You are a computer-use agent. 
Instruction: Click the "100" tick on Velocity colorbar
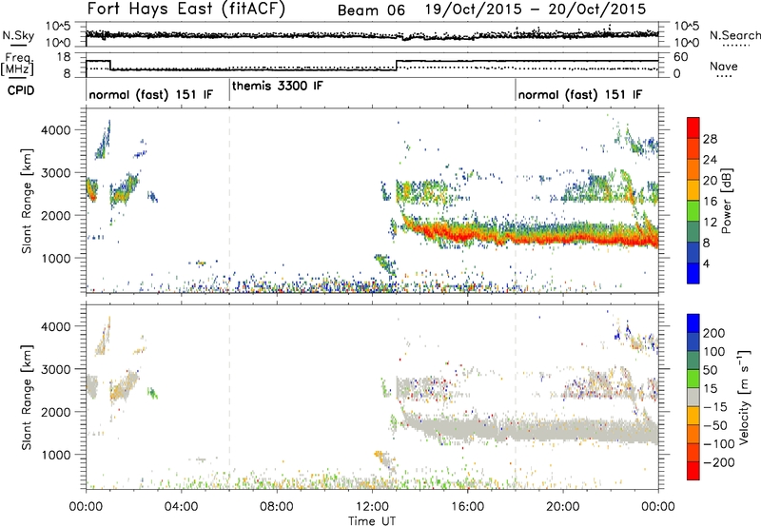coord(714,351)
